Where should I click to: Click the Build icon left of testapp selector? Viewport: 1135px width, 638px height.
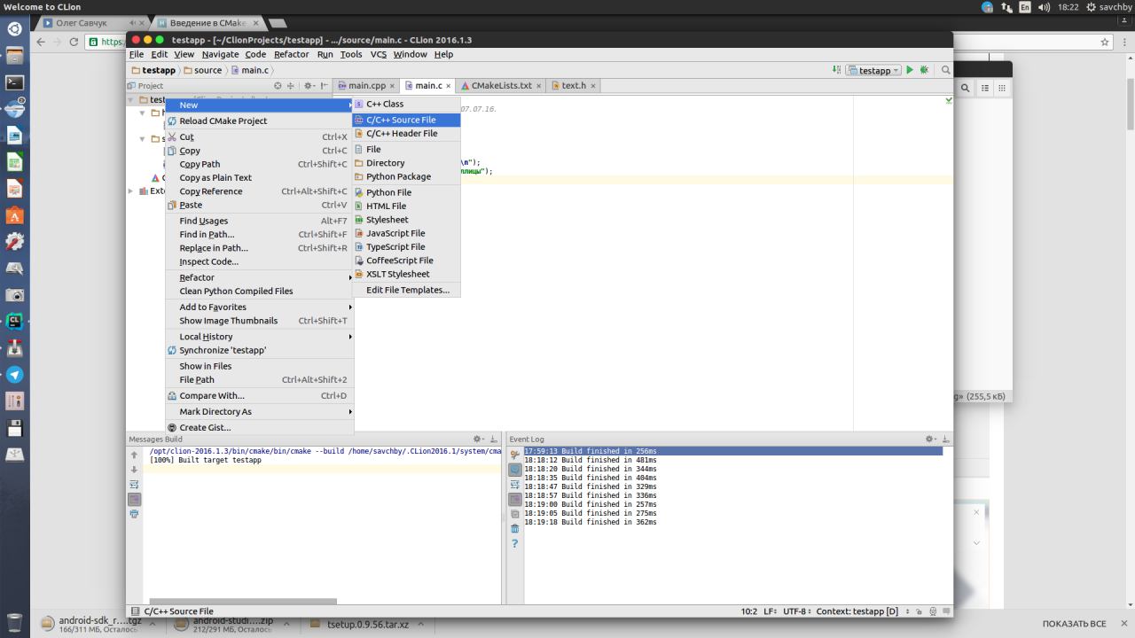(837, 70)
